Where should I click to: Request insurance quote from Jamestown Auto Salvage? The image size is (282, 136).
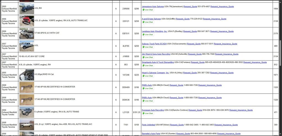click(222, 6)
